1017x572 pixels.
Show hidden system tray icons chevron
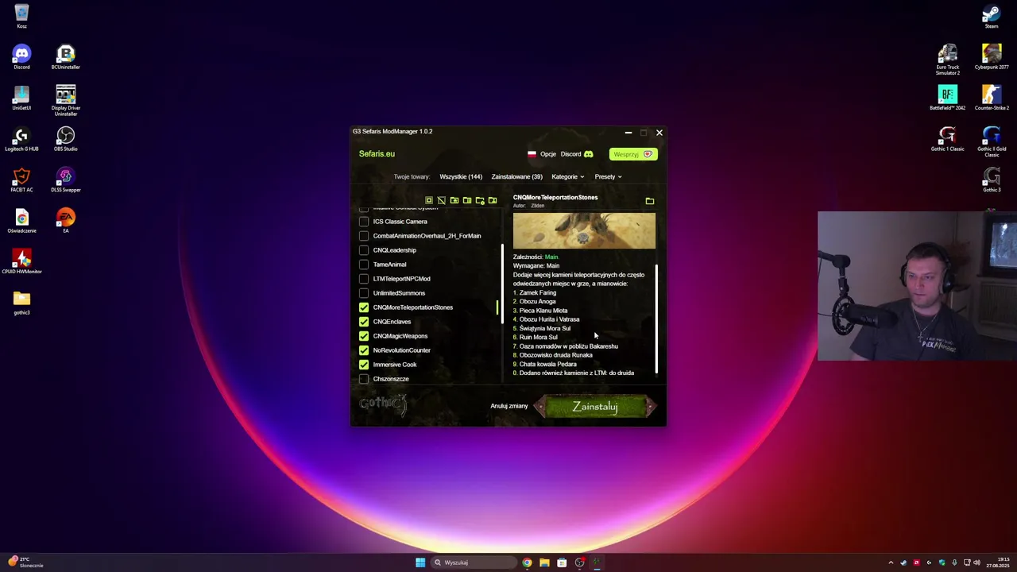(x=891, y=562)
